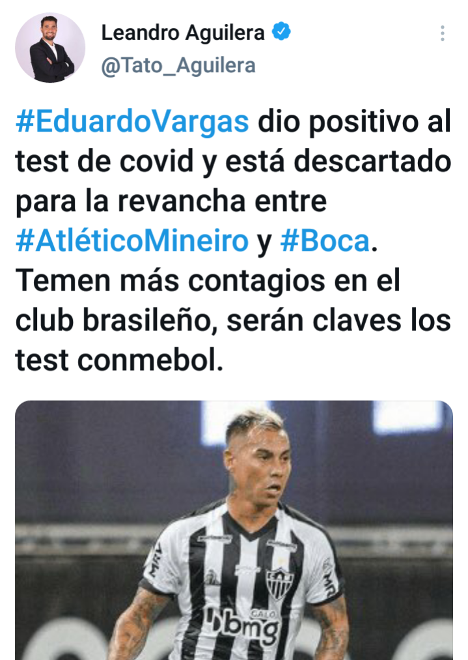This screenshot has height=660, width=468.
Task: Open the attached photo of the footballer
Action: click(234, 530)
